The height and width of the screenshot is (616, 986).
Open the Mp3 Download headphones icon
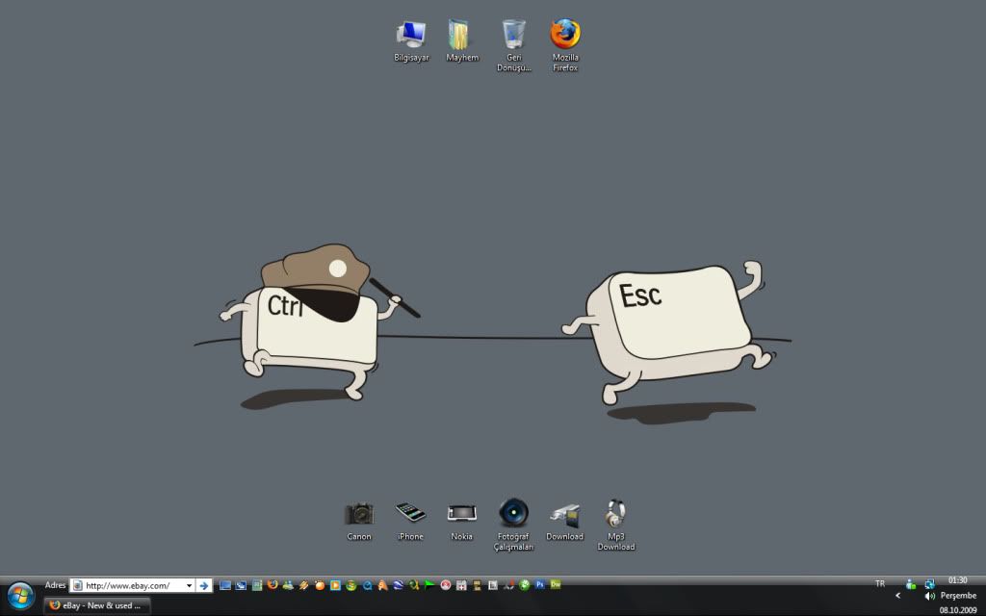pos(615,513)
